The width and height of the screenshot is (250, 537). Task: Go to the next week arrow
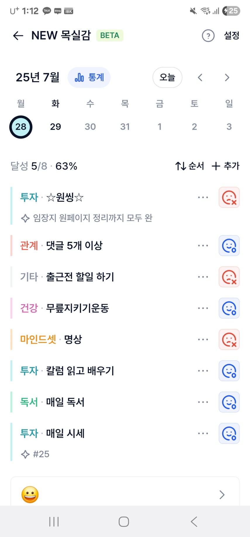[x=227, y=78]
